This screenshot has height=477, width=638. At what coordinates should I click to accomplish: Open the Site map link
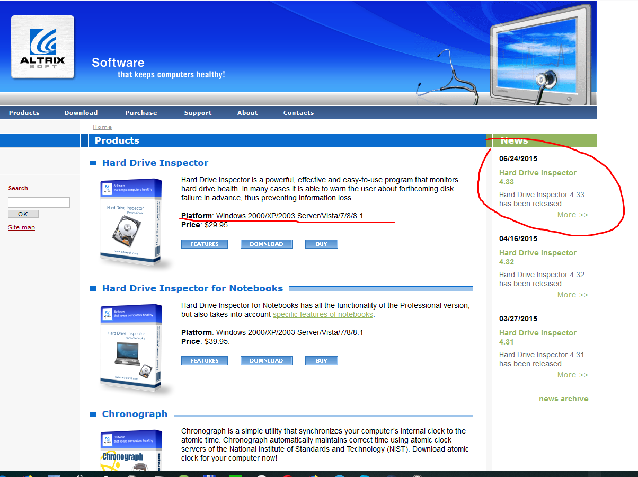click(x=21, y=227)
